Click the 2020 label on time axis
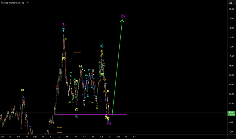This screenshot has width=236, height=139. tap(18, 136)
